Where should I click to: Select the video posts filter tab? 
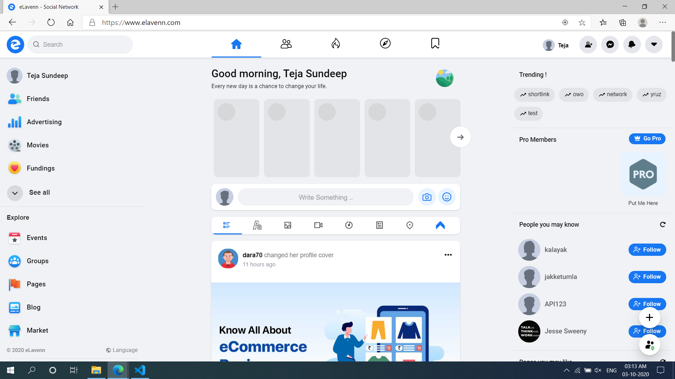(x=318, y=225)
